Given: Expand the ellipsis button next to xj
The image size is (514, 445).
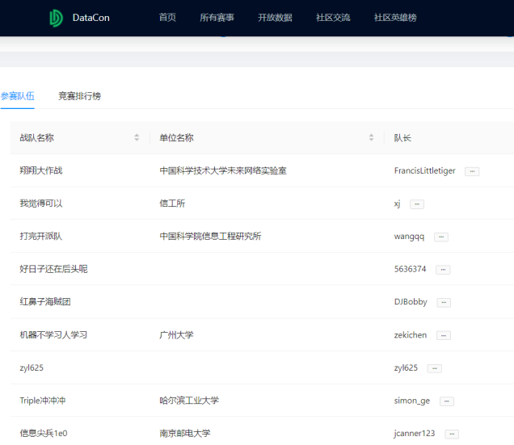Looking at the screenshot, I should [x=417, y=204].
